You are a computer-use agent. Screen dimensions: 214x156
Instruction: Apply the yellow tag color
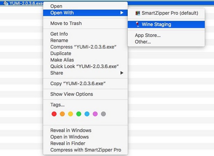pos(71,114)
